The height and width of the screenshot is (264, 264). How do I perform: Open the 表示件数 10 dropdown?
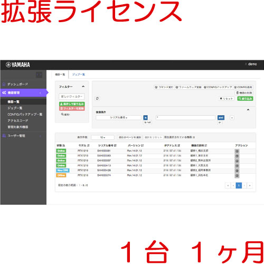[x=103, y=137]
